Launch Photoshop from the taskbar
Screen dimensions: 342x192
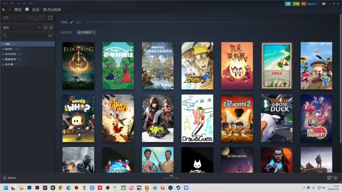(x=29, y=188)
